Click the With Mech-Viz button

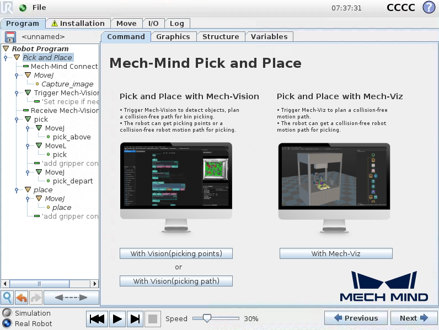tap(335, 253)
